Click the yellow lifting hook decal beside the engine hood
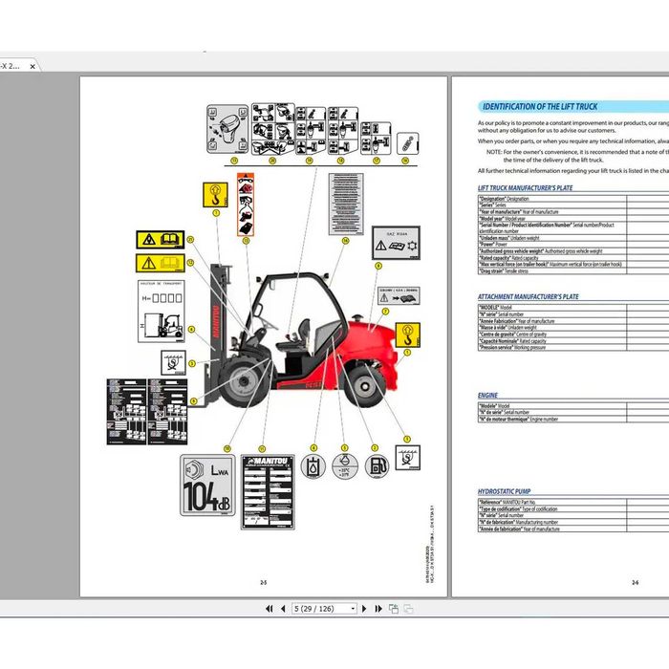669x669 pixels. click(408, 334)
